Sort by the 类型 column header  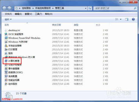84,25
